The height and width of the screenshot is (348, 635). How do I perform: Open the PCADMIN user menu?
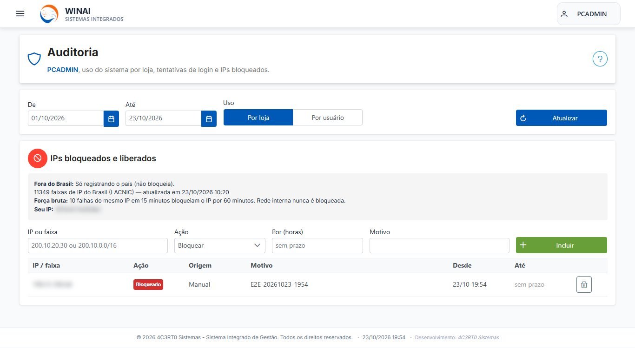(589, 14)
